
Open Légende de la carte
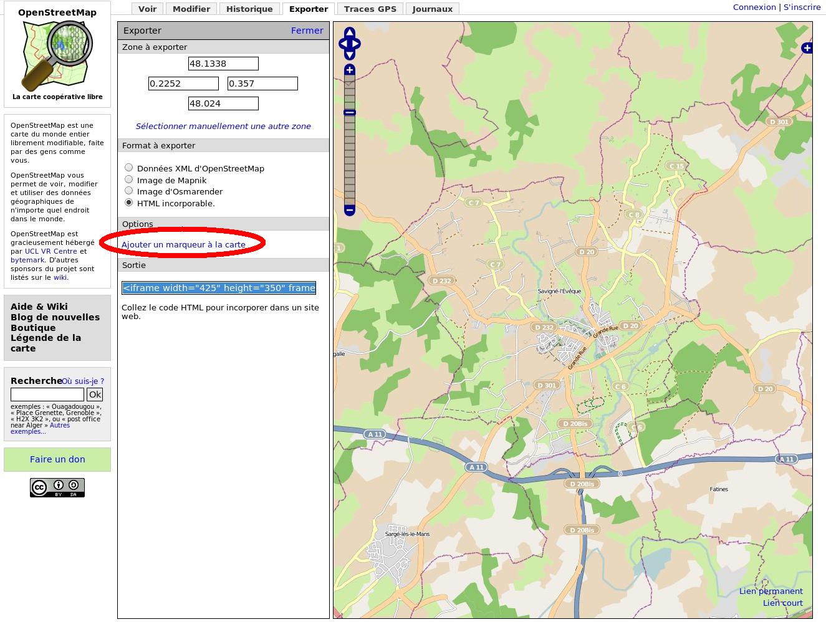click(x=46, y=343)
